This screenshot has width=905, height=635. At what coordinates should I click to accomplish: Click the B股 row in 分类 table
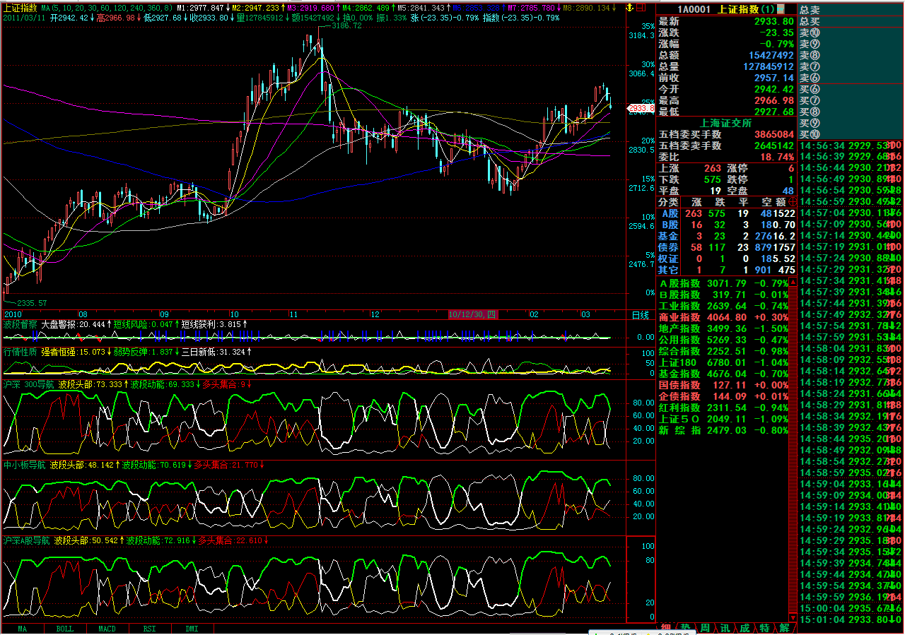(x=727, y=225)
